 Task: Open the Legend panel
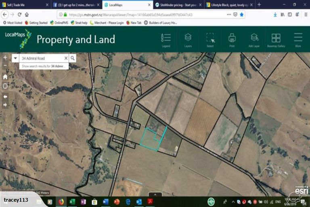(x=166, y=40)
